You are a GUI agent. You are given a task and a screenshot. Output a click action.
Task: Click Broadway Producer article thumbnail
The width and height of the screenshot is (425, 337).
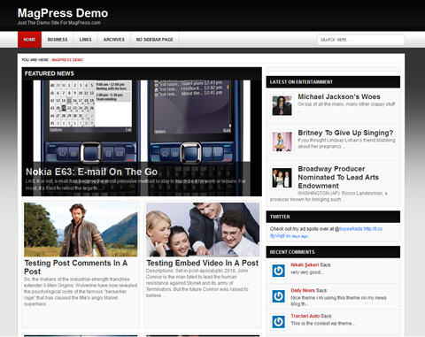(x=282, y=178)
